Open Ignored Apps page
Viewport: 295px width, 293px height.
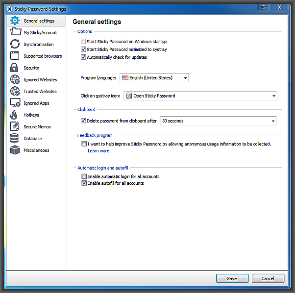(x=36, y=103)
